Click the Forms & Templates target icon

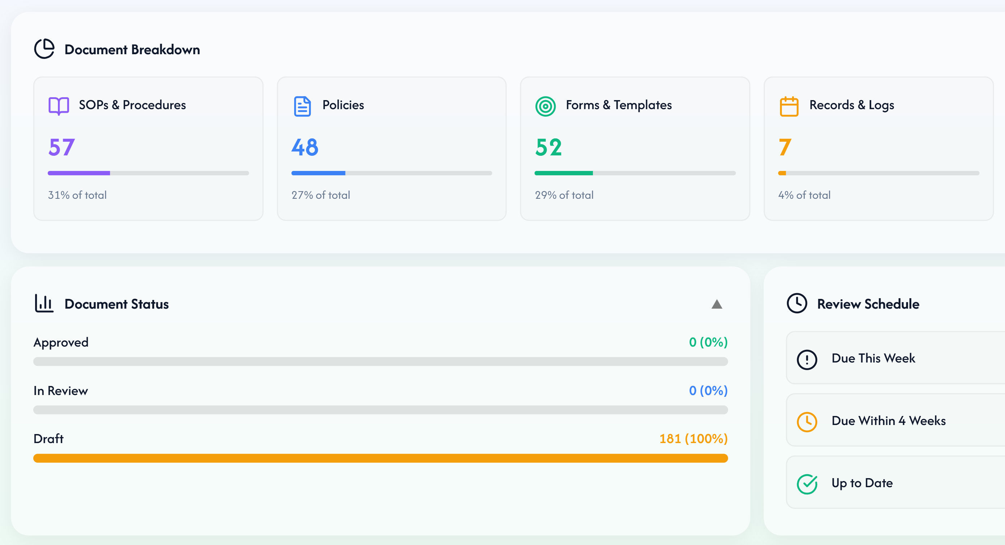point(545,106)
